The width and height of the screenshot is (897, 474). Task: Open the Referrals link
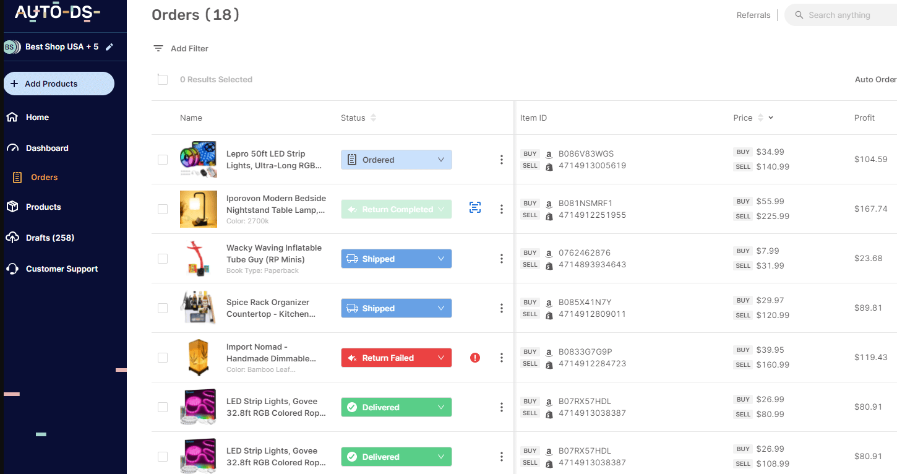click(x=753, y=15)
